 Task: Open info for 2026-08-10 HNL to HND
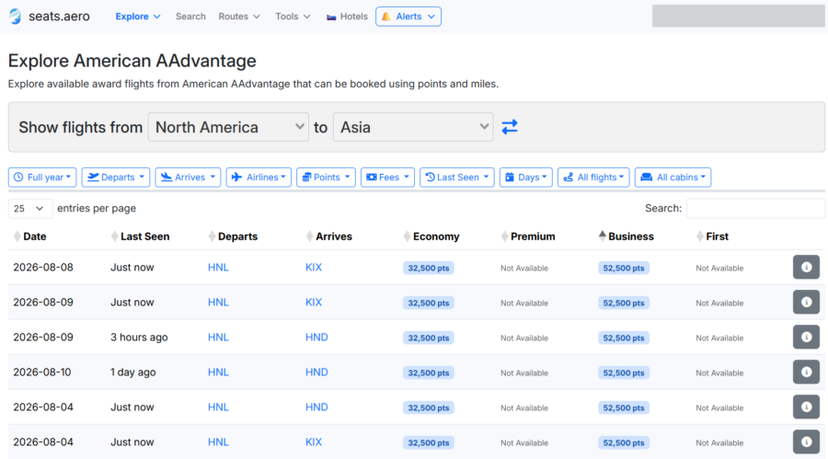(x=806, y=372)
